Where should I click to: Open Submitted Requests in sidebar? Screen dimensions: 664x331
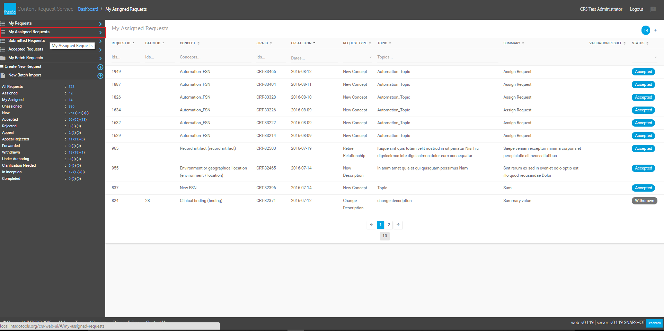pyautogui.click(x=27, y=40)
